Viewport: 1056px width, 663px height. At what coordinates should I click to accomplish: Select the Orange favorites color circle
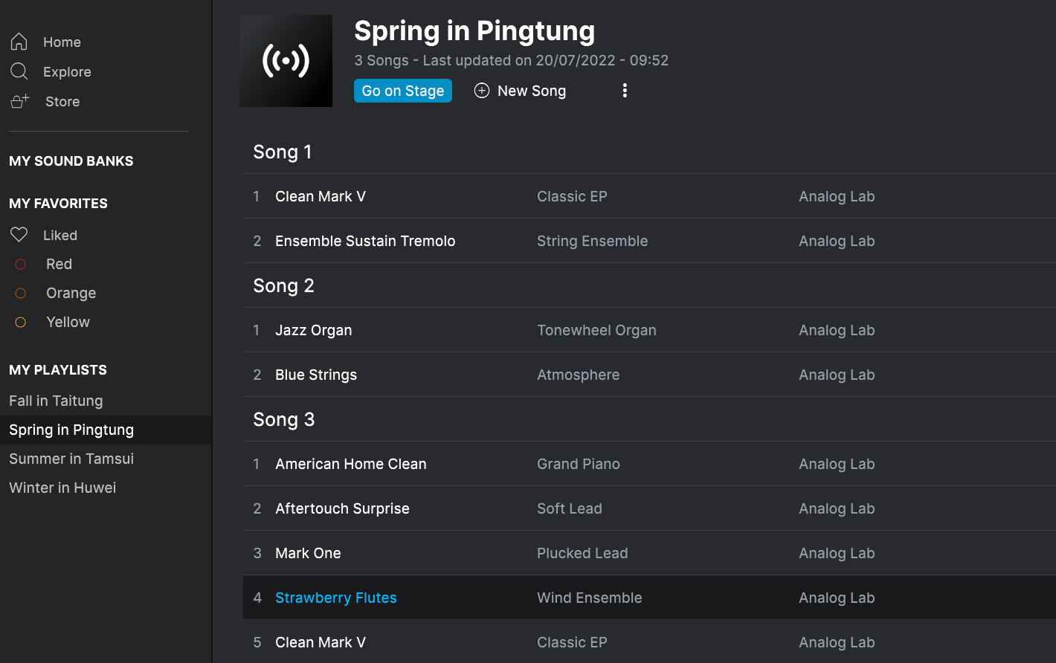(x=21, y=293)
